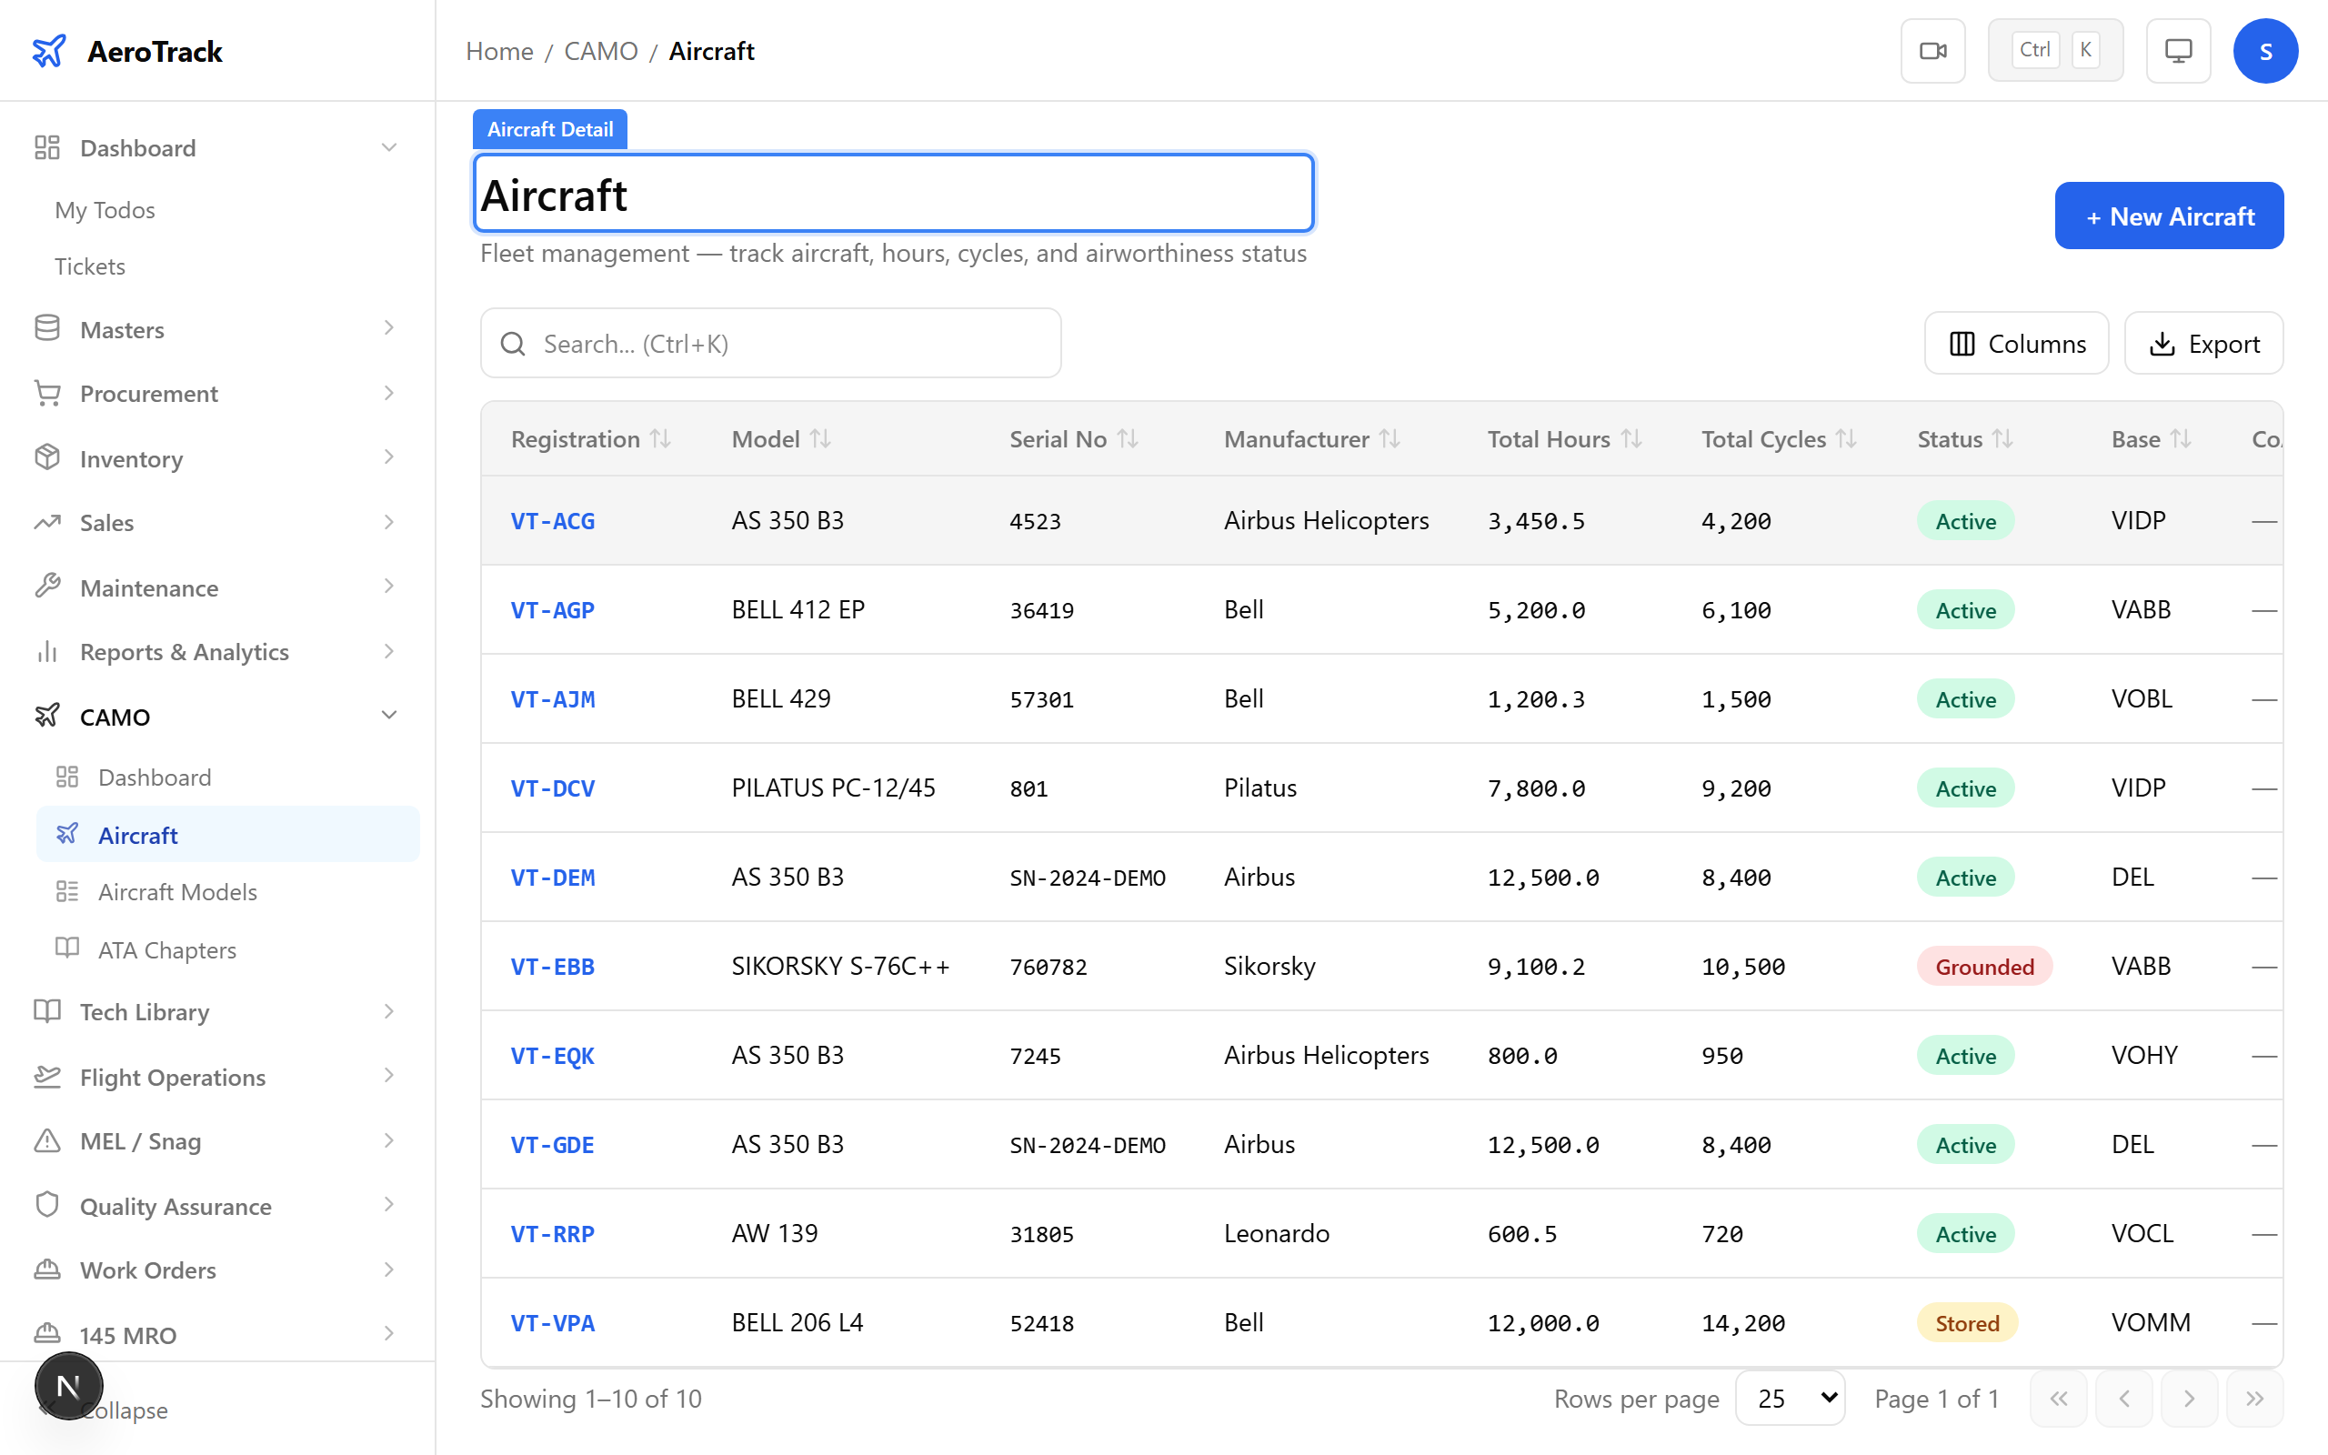Screen dimensions: 2328x1455
Task: Open the user avatar S menu
Action: click(x=2264, y=51)
